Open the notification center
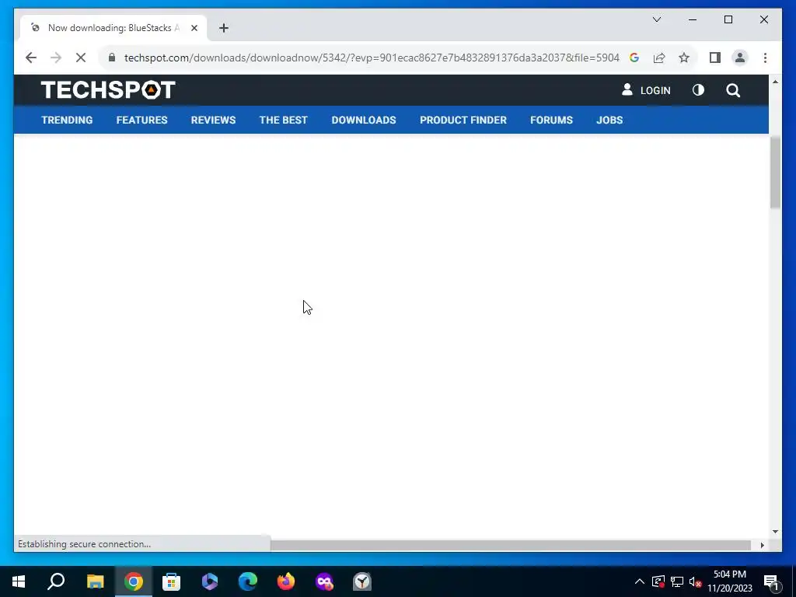Screen dimensions: 796x597 pos(771,581)
